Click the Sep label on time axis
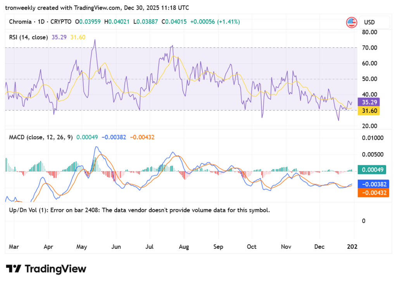The image size is (397, 284). [x=218, y=247]
